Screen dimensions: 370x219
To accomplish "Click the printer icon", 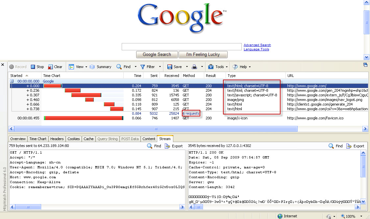I will coord(194,67).
